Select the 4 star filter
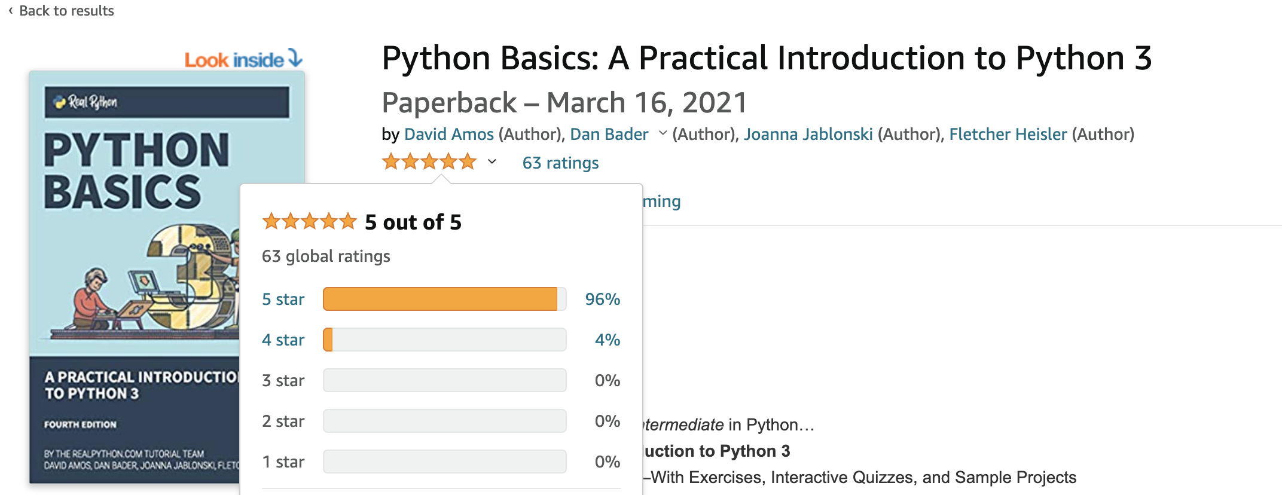This screenshot has height=495, width=1282. point(283,340)
